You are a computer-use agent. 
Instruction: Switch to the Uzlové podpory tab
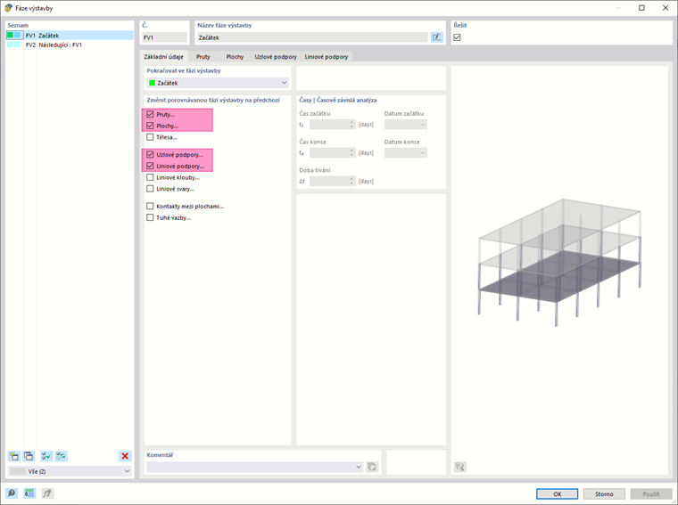click(x=276, y=56)
